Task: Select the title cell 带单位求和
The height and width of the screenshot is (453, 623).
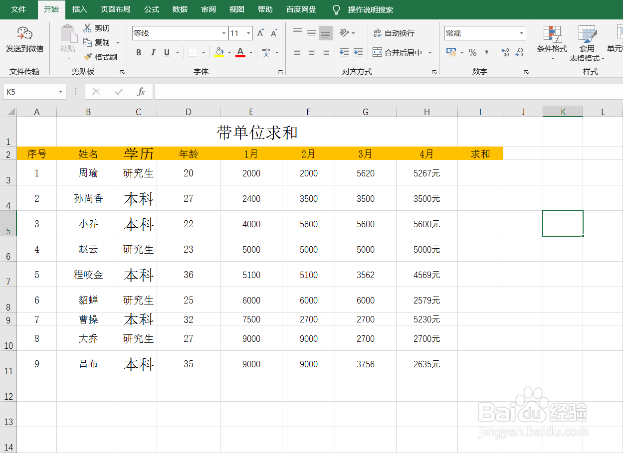Action: (x=257, y=132)
